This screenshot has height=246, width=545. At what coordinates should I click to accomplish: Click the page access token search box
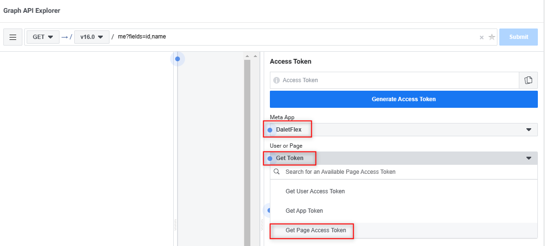tap(404, 172)
